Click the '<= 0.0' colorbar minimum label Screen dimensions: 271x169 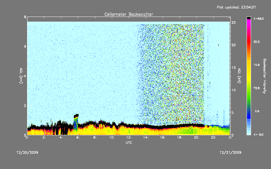258,135
